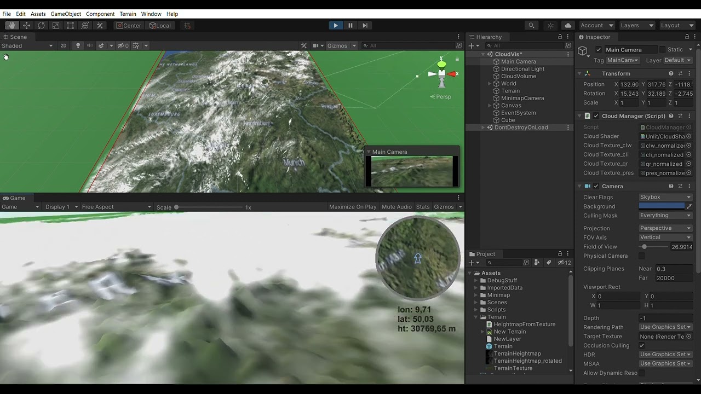Open Transform component preset settings
Image resolution: width=701 pixels, height=394 pixels.
pyautogui.click(x=680, y=73)
